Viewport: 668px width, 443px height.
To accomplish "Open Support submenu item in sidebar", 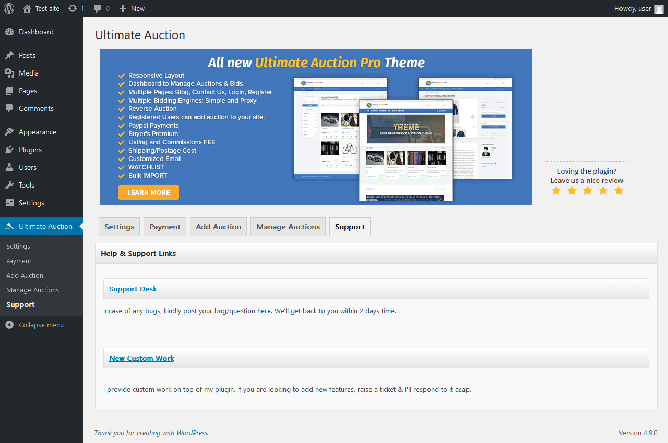I will coord(20,304).
